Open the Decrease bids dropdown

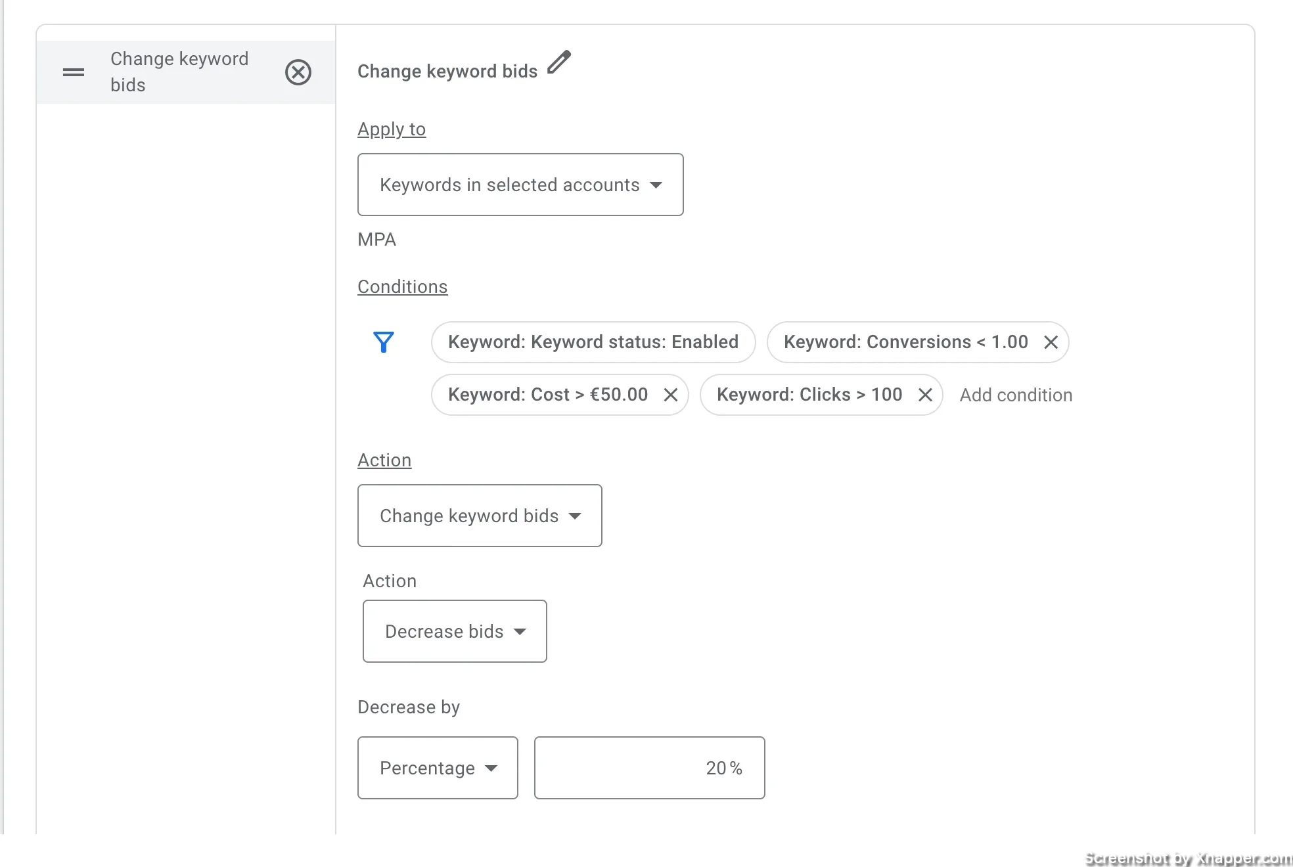455,631
